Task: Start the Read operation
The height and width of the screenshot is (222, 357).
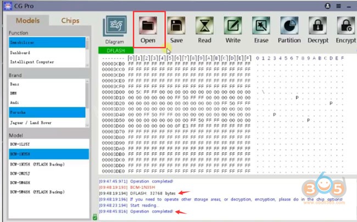Action: coord(204,25)
